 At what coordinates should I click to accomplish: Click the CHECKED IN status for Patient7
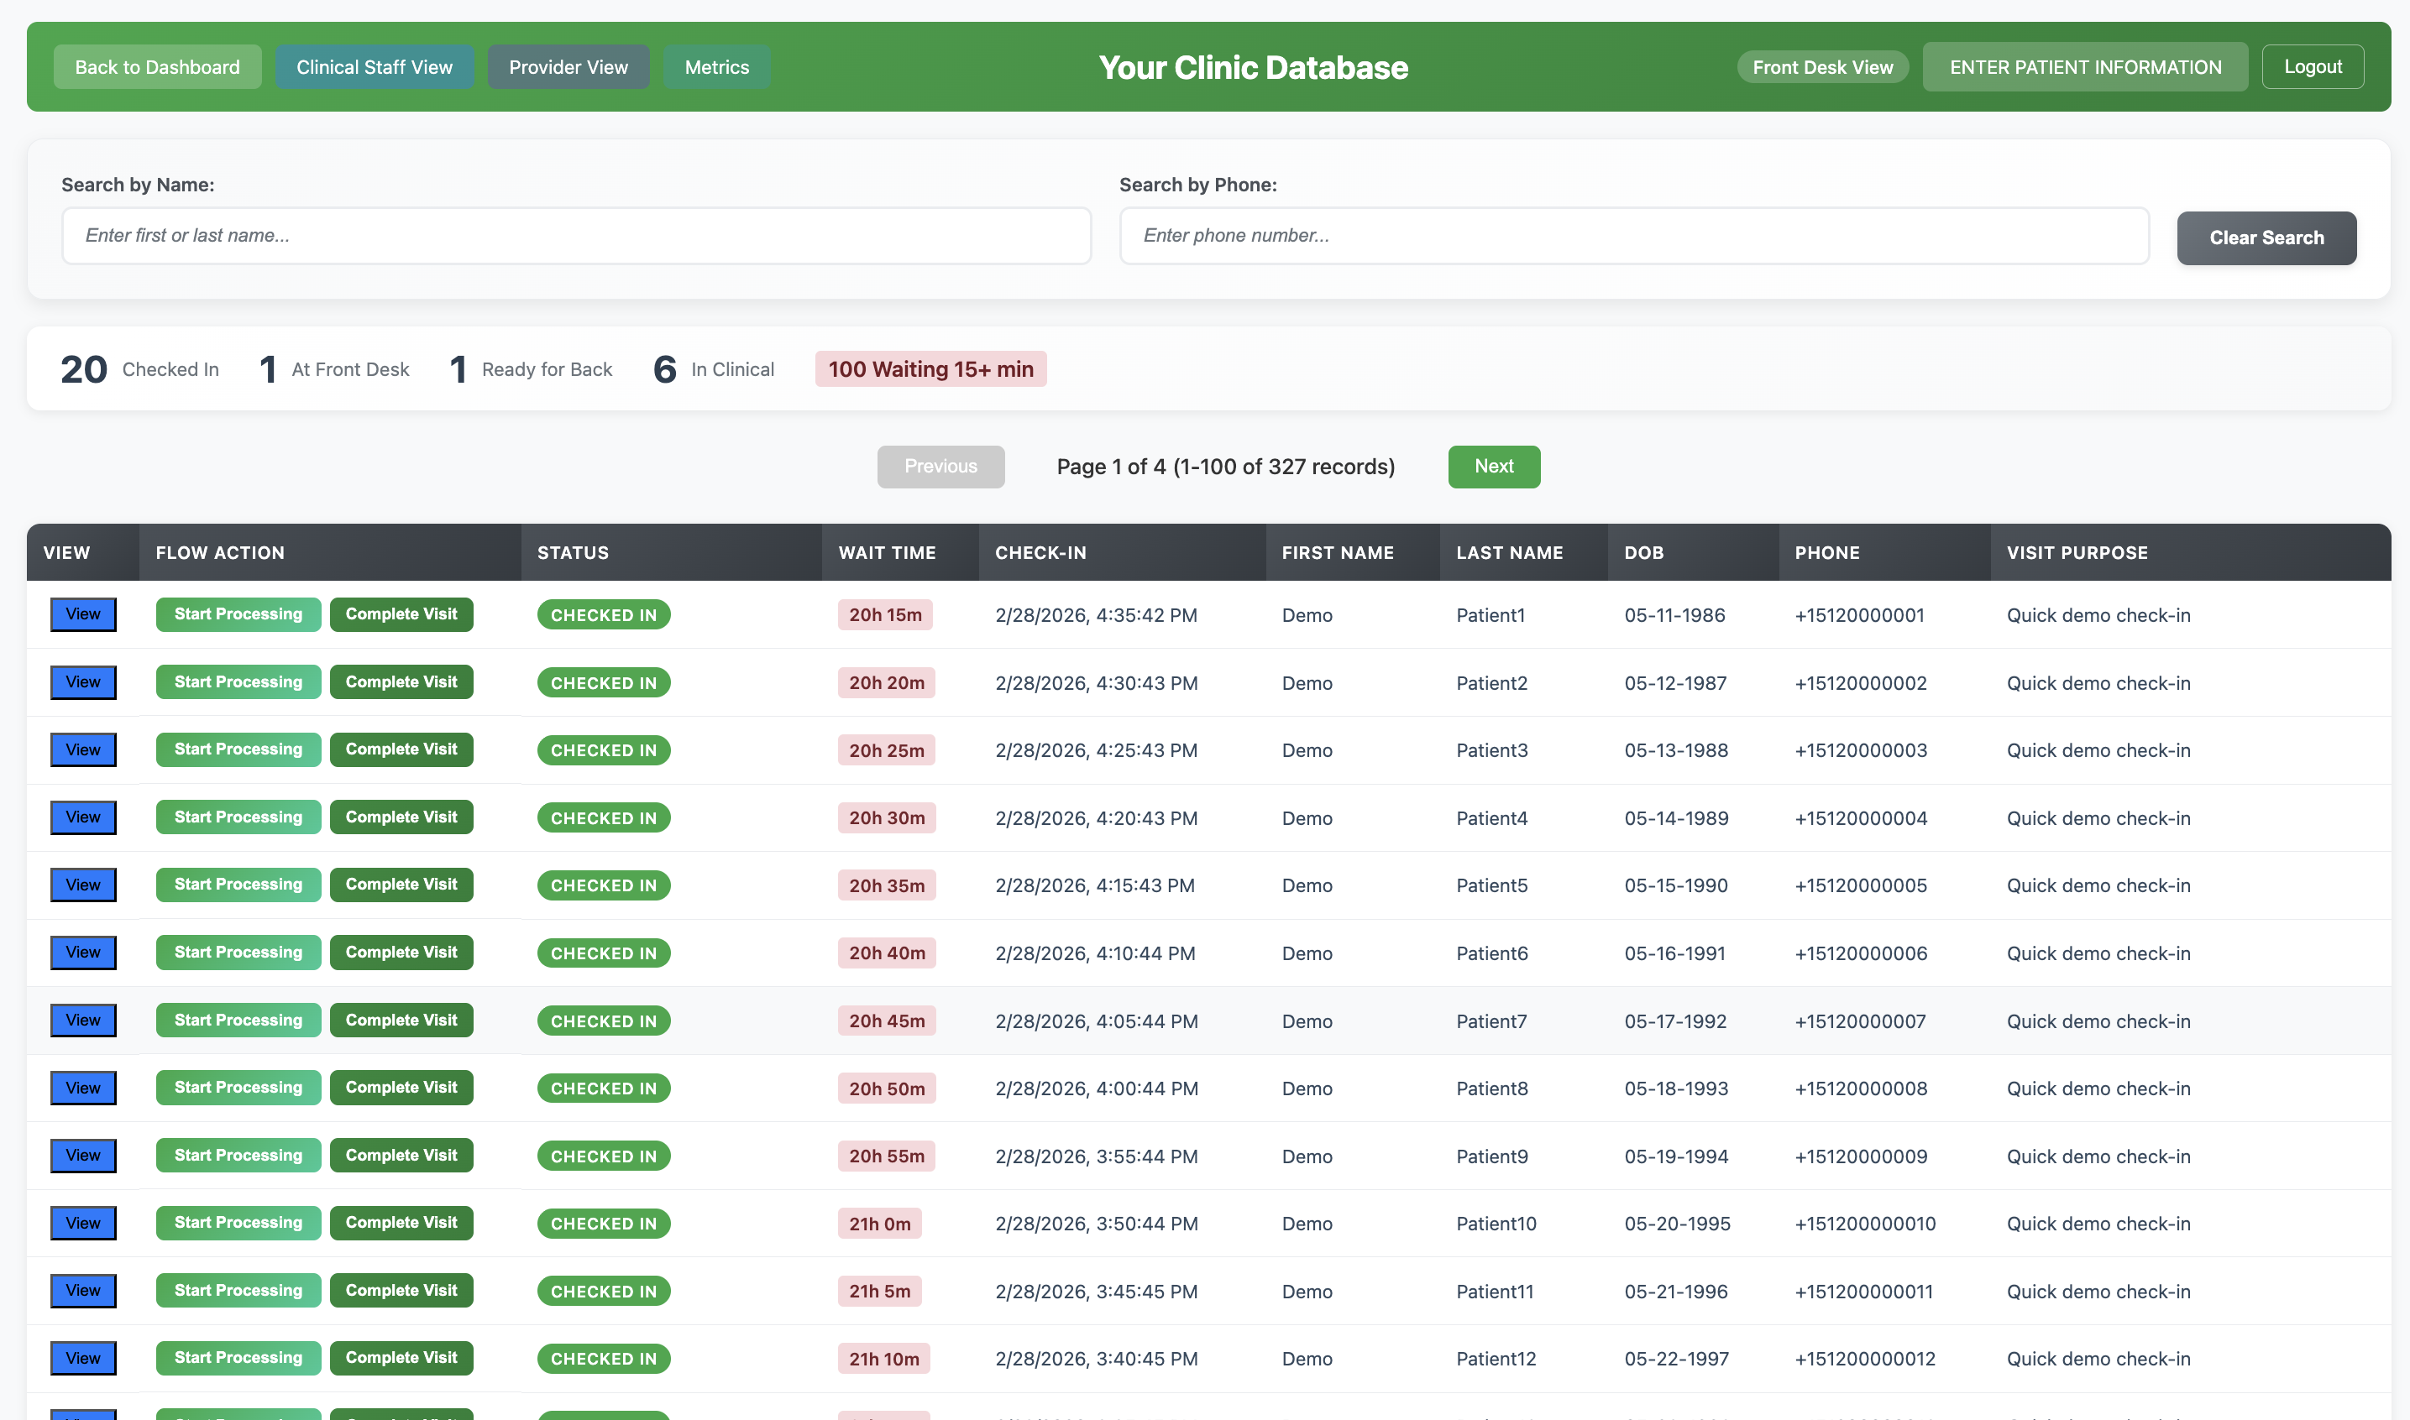pyautogui.click(x=603, y=1021)
